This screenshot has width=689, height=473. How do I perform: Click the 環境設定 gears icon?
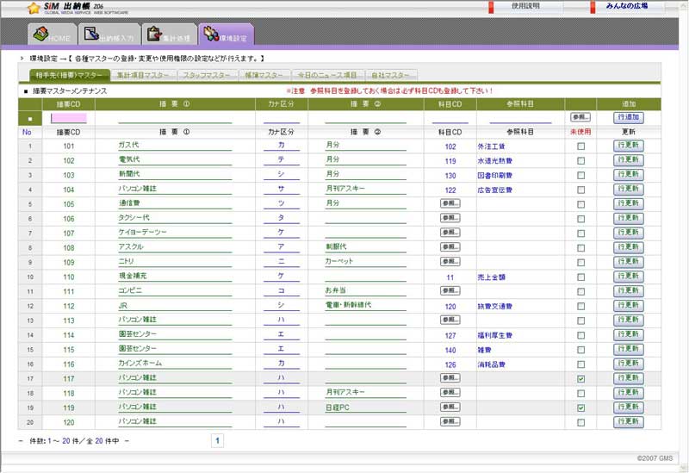(x=212, y=34)
